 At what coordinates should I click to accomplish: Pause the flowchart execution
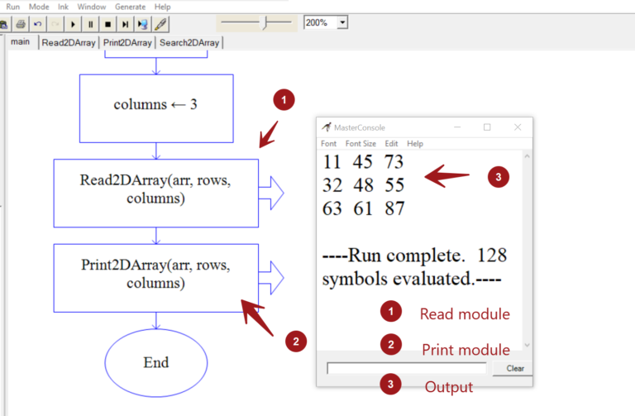click(x=90, y=24)
